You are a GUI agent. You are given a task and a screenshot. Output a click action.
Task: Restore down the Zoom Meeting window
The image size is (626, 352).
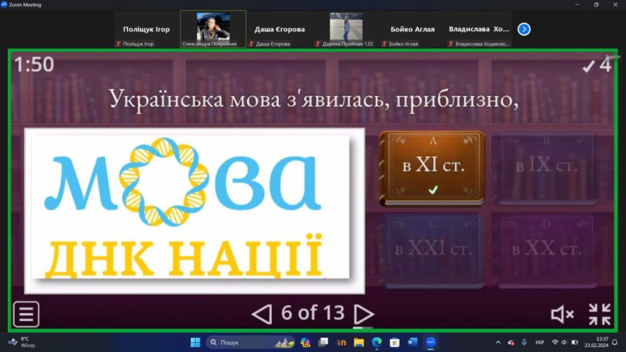click(x=596, y=4)
